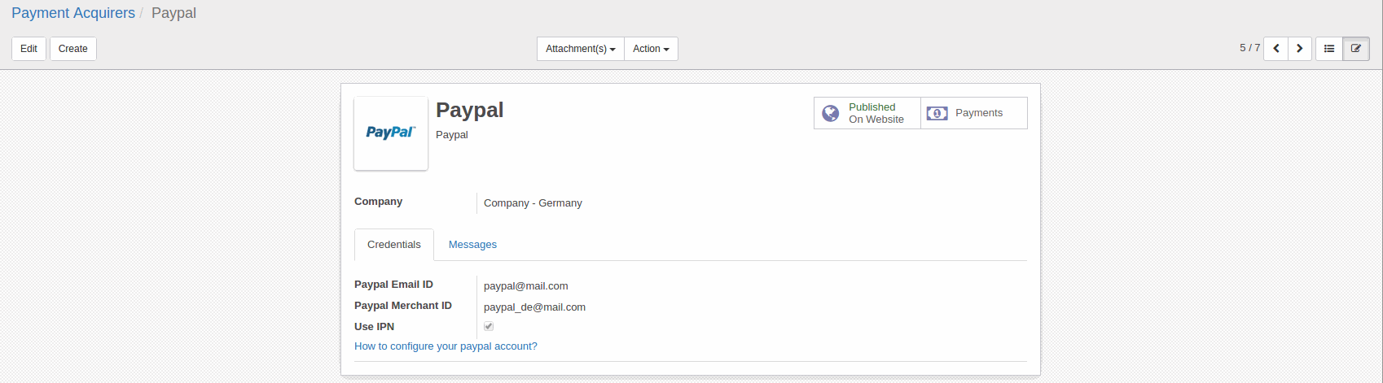1383x383 pixels.
Task: Click the Company field label
Action: pos(378,202)
